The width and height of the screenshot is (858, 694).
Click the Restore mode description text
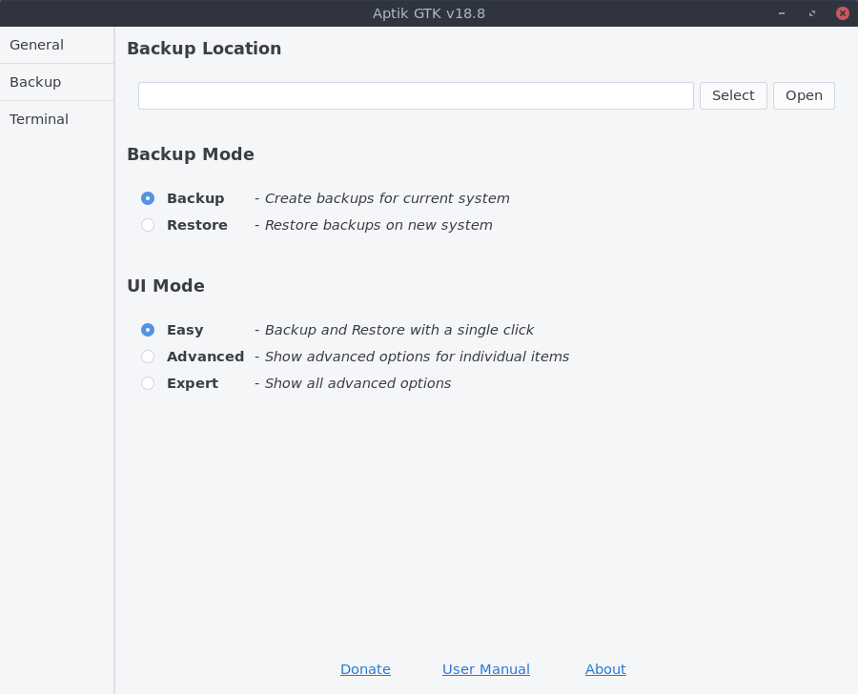click(378, 225)
